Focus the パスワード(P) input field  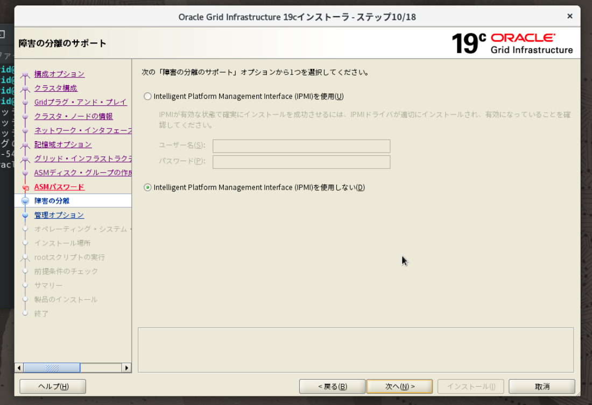pyautogui.click(x=301, y=162)
